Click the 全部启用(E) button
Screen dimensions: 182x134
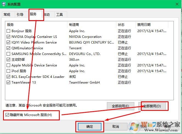coord(121,106)
